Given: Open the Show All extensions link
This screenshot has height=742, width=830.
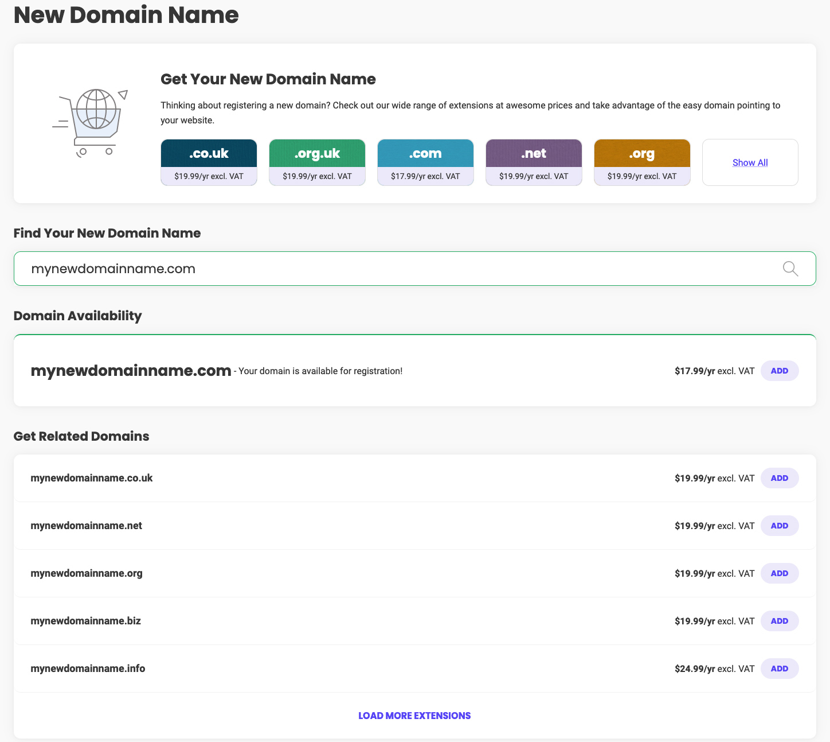Looking at the screenshot, I should (750, 162).
